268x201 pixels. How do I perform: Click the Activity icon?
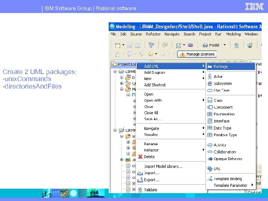(x=210, y=145)
